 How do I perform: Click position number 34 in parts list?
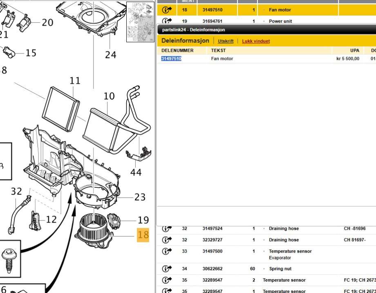coord(184,269)
